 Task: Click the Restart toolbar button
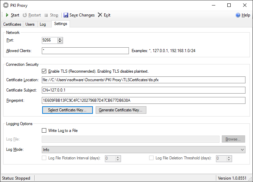click(x=32, y=15)
